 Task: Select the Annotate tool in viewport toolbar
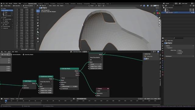pos(38,29)
